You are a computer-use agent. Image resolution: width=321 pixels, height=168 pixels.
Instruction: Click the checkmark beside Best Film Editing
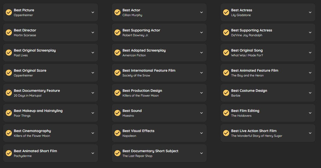pyautogui.click(x=226, y=113)
